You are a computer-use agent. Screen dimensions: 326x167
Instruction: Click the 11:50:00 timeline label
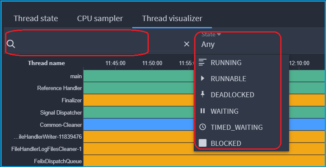152,63
